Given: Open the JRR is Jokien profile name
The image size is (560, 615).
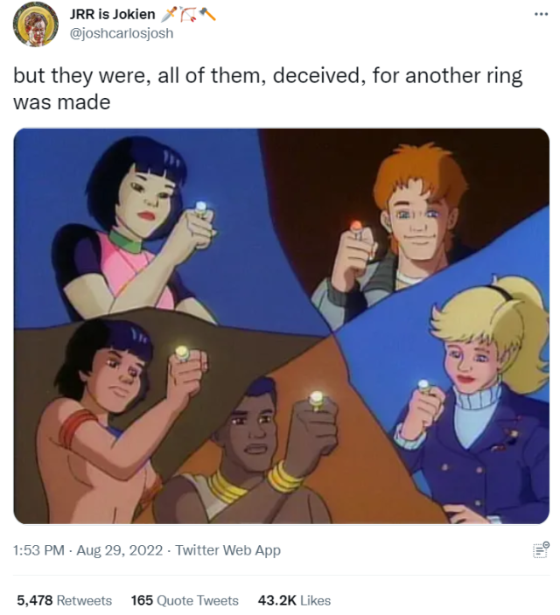Looking at the screenshot, I should [x=112, y=15].
